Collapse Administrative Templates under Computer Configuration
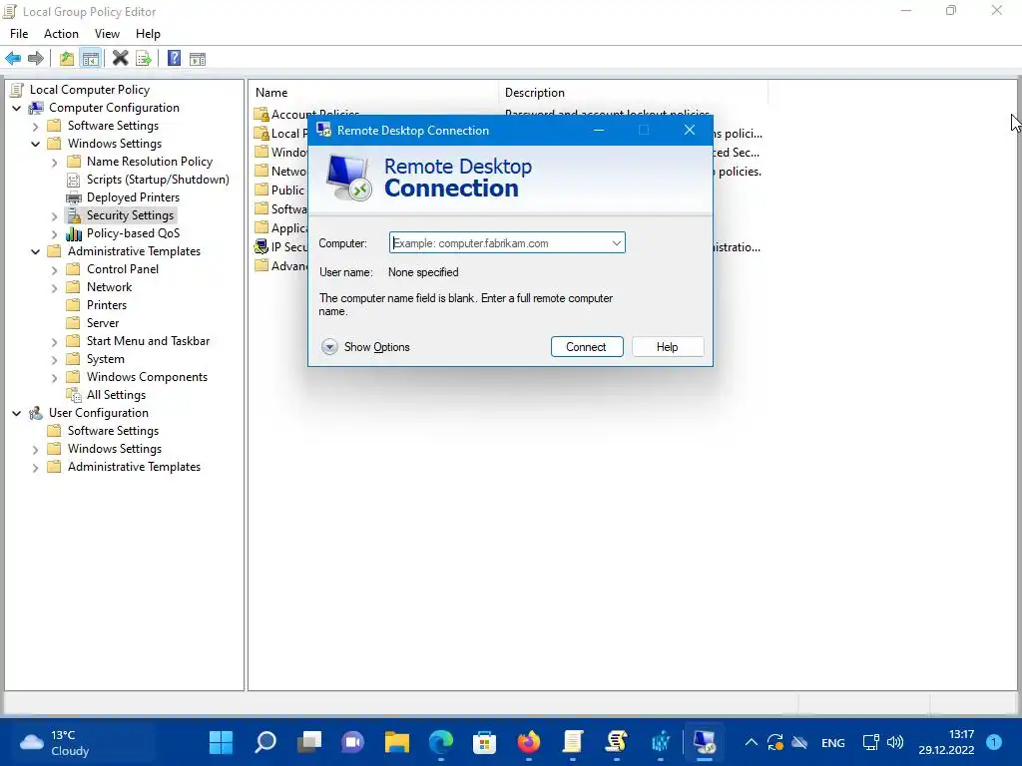Image resolution: width=1022 pixels, height=766 pixels. click(36, 251)
